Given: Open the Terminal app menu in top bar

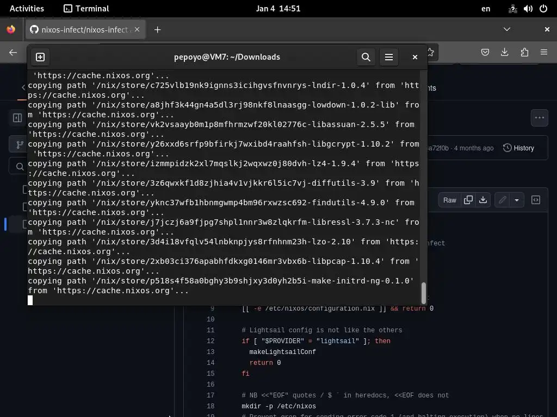Looking at the screenshot, I should coord(86,9).
